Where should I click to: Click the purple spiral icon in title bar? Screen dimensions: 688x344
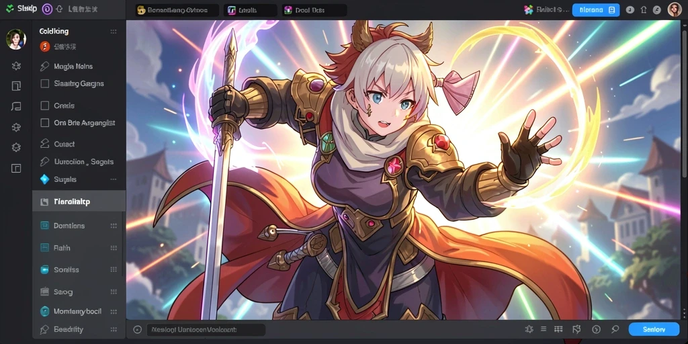pos(46,9)
